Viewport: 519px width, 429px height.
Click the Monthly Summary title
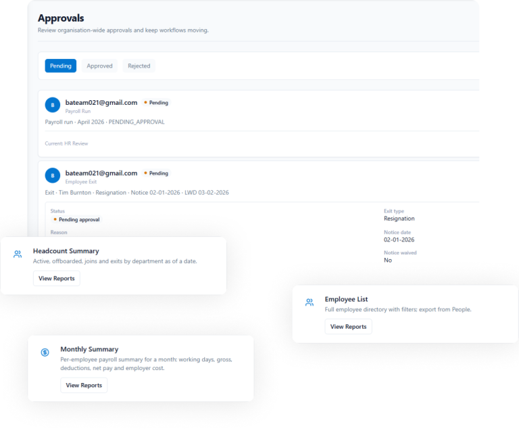click(89, 349)
